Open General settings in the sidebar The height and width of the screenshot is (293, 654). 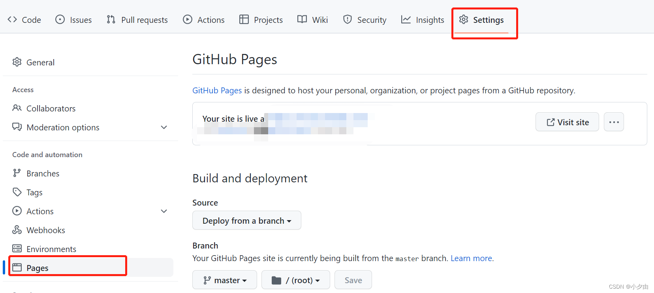pos(90,62)
